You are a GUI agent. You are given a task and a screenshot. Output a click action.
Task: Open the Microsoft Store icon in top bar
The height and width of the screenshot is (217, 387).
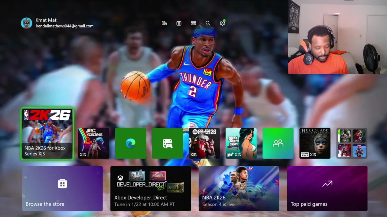pyautogui.click(x=179, y=23)
